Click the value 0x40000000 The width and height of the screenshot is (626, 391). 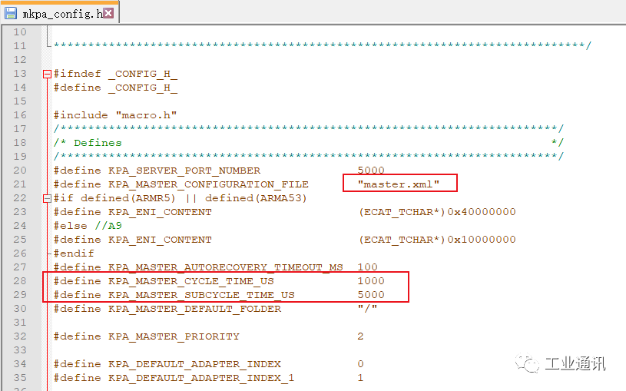tap(482, 212)
